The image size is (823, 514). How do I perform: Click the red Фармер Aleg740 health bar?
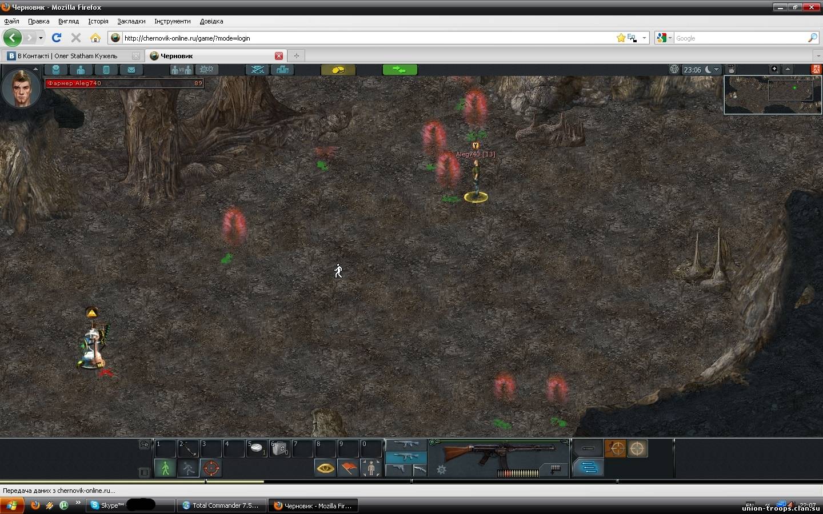pos(125,83)
